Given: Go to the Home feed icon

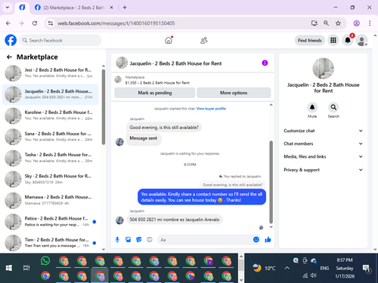Looking at the screenshot, I should [169, 40].
